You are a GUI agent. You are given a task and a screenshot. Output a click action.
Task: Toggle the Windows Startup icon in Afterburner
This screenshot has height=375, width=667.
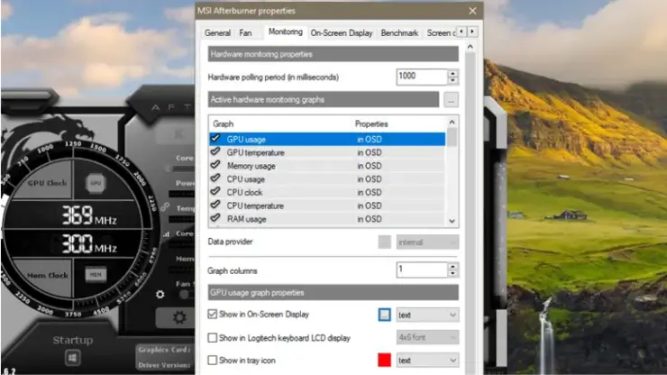click(x=73, y=358)
